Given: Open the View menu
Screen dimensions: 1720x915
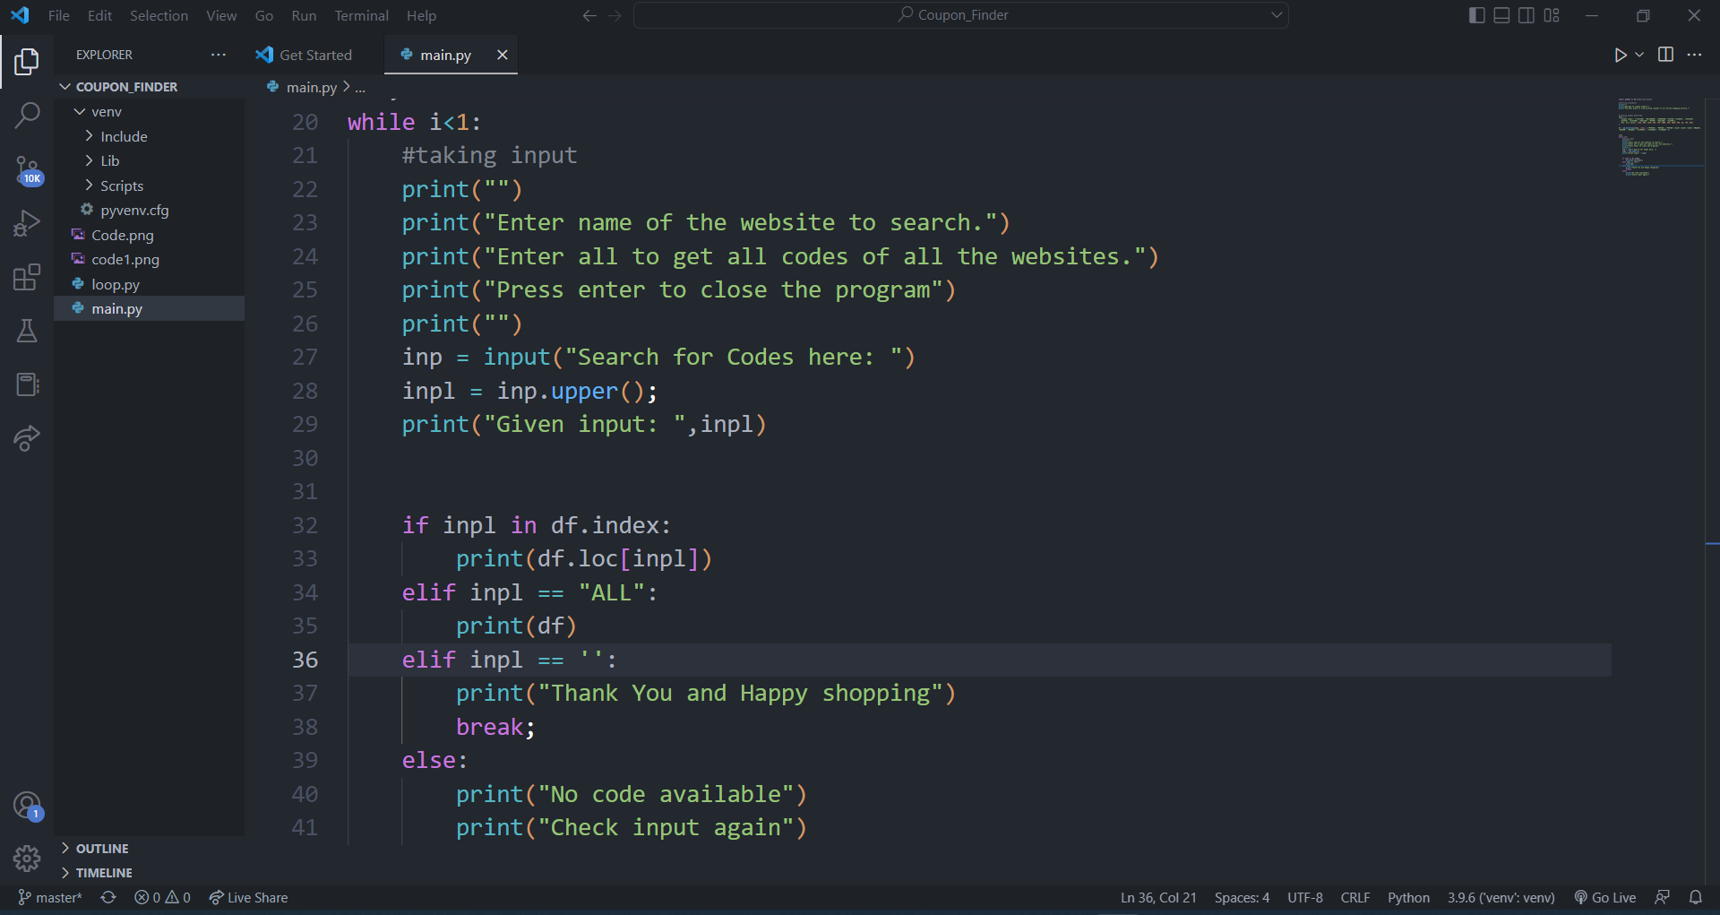Looking at the screenshot, I should 221,15.
